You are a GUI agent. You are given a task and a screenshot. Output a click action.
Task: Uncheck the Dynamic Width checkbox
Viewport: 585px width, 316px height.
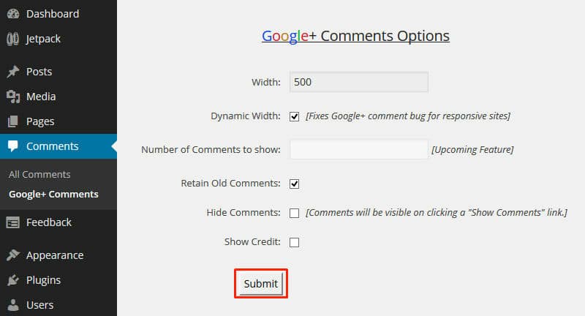click(x=295, y=117)
